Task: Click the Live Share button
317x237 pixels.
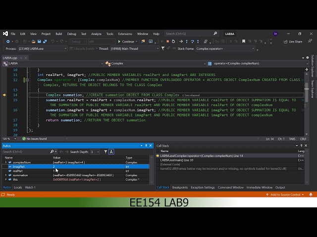Action: pos(293,41)
